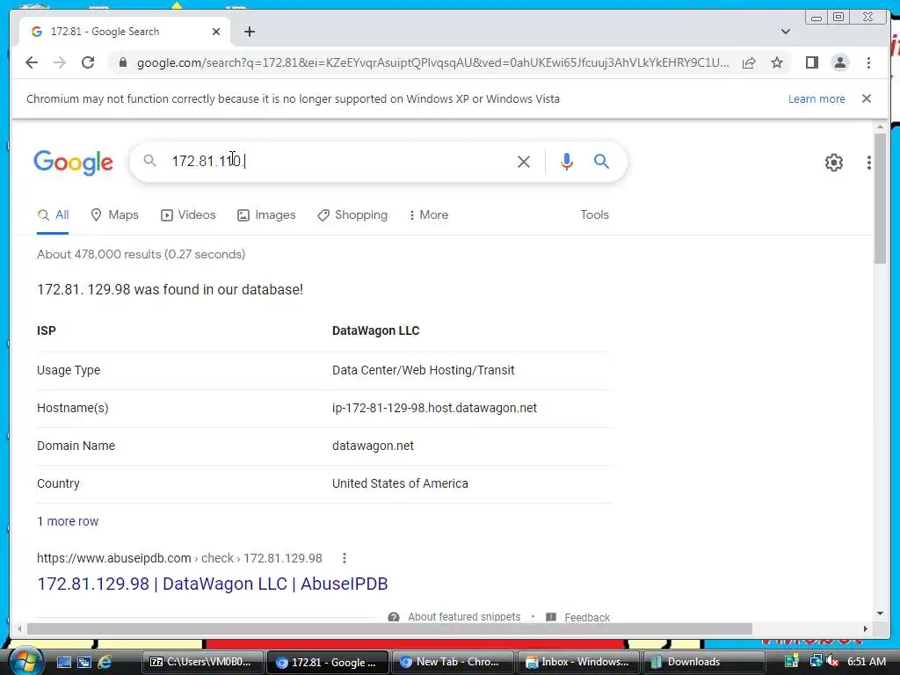
Task: Open the abuseipdb.com result URL
Action: click(179, 558)
